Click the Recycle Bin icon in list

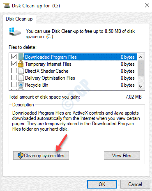pyautogui.click(x=21, y=85)
